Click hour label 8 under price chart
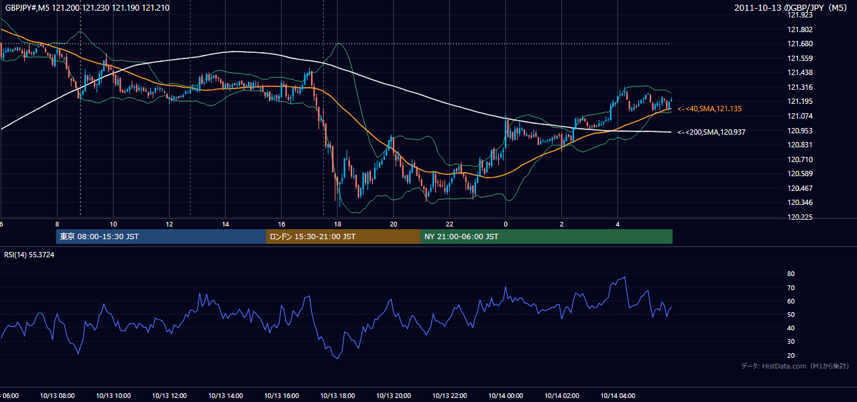The width and height of the screenshot is (857, 402). coord(57,224)
